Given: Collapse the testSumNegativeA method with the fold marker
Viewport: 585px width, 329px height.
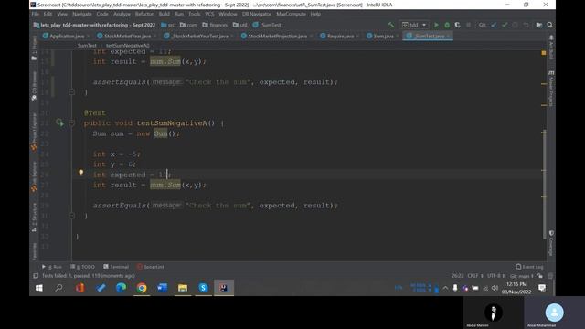Looking at the screenshot, I should tap(71, 122).
